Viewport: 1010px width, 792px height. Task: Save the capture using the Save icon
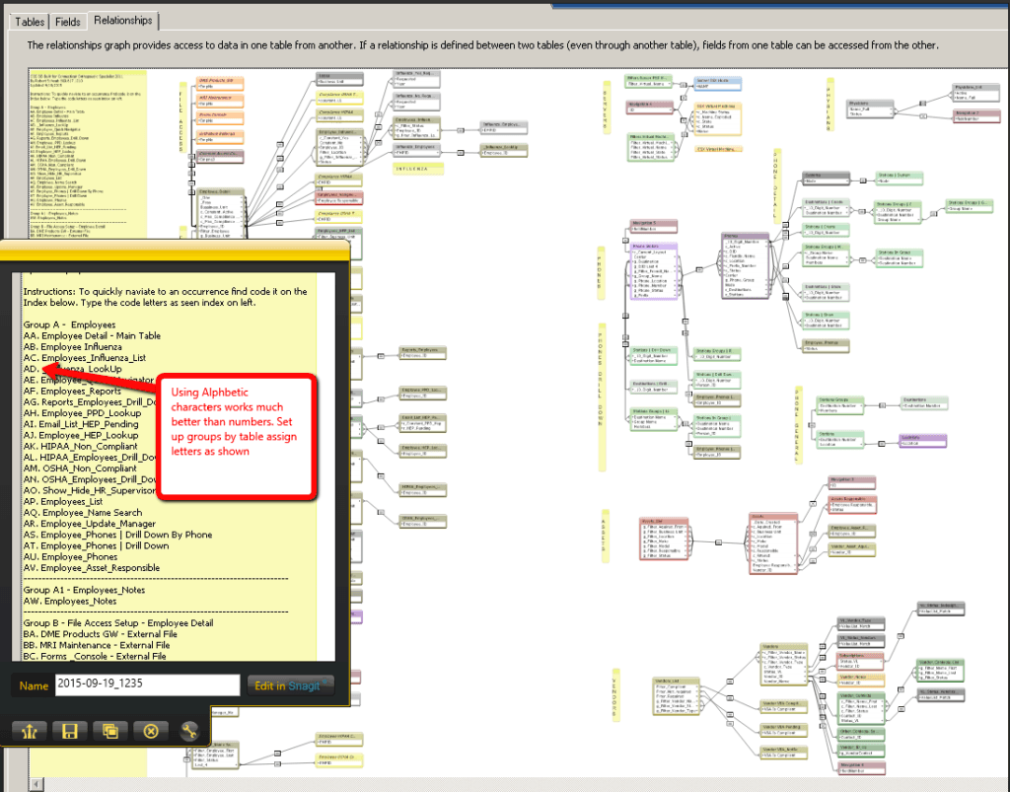point(70,731)
